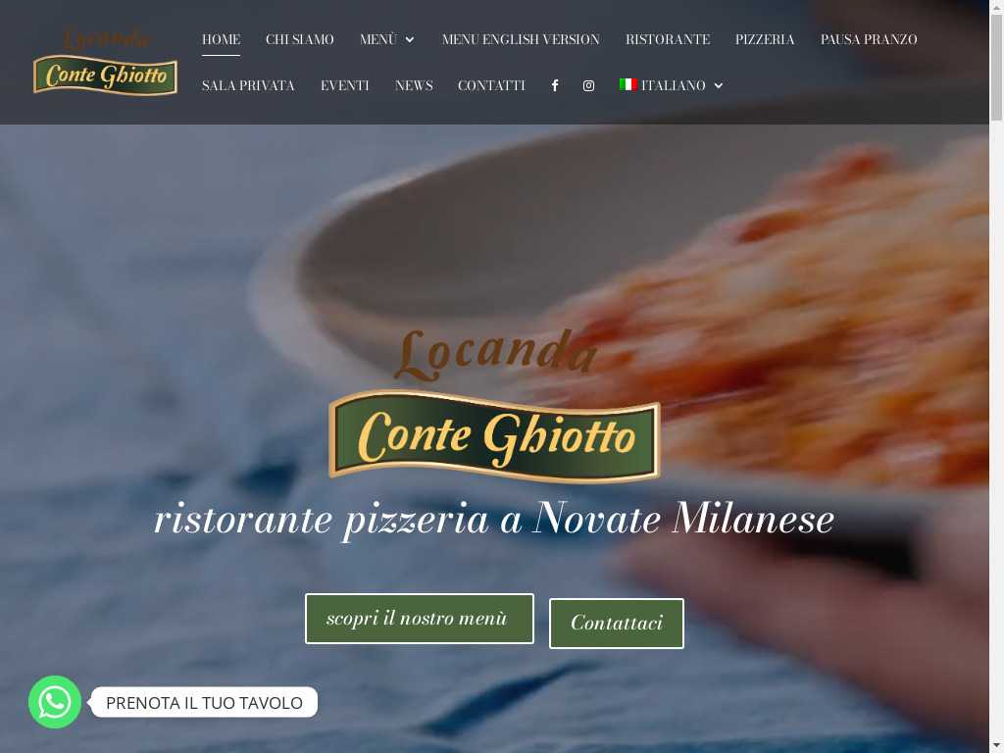The height and width of the screenshot is (753, 1004).
Task: Click the 'scopri il nostro menù' button
Action: click(420, 619)
